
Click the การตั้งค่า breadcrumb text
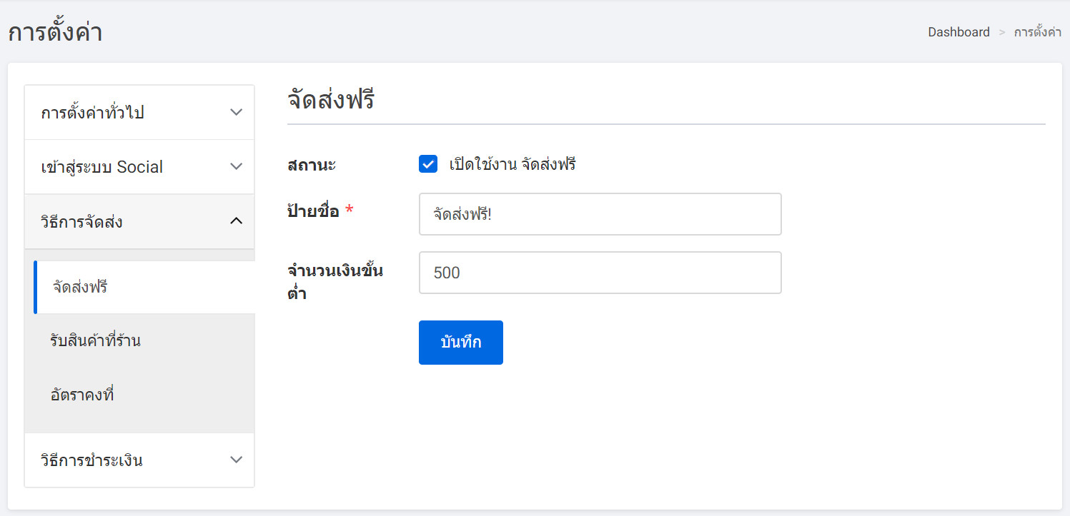(1037, 32)
